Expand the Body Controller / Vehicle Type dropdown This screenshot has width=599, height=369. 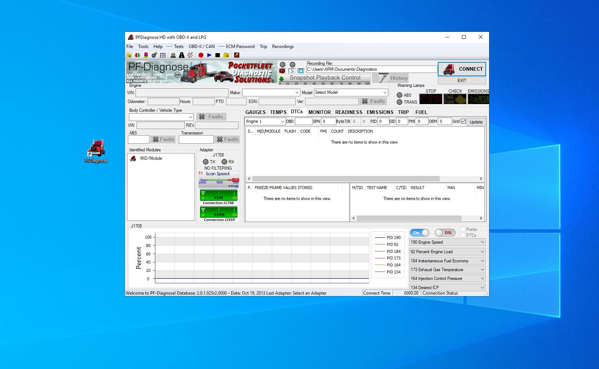tap(161, 117)
